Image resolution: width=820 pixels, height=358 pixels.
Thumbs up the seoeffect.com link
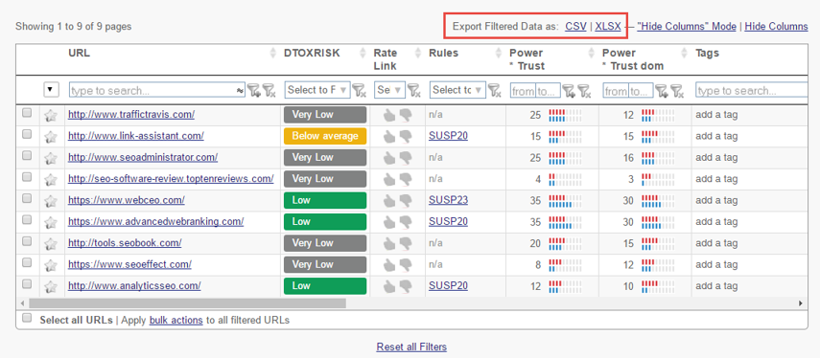389,264
